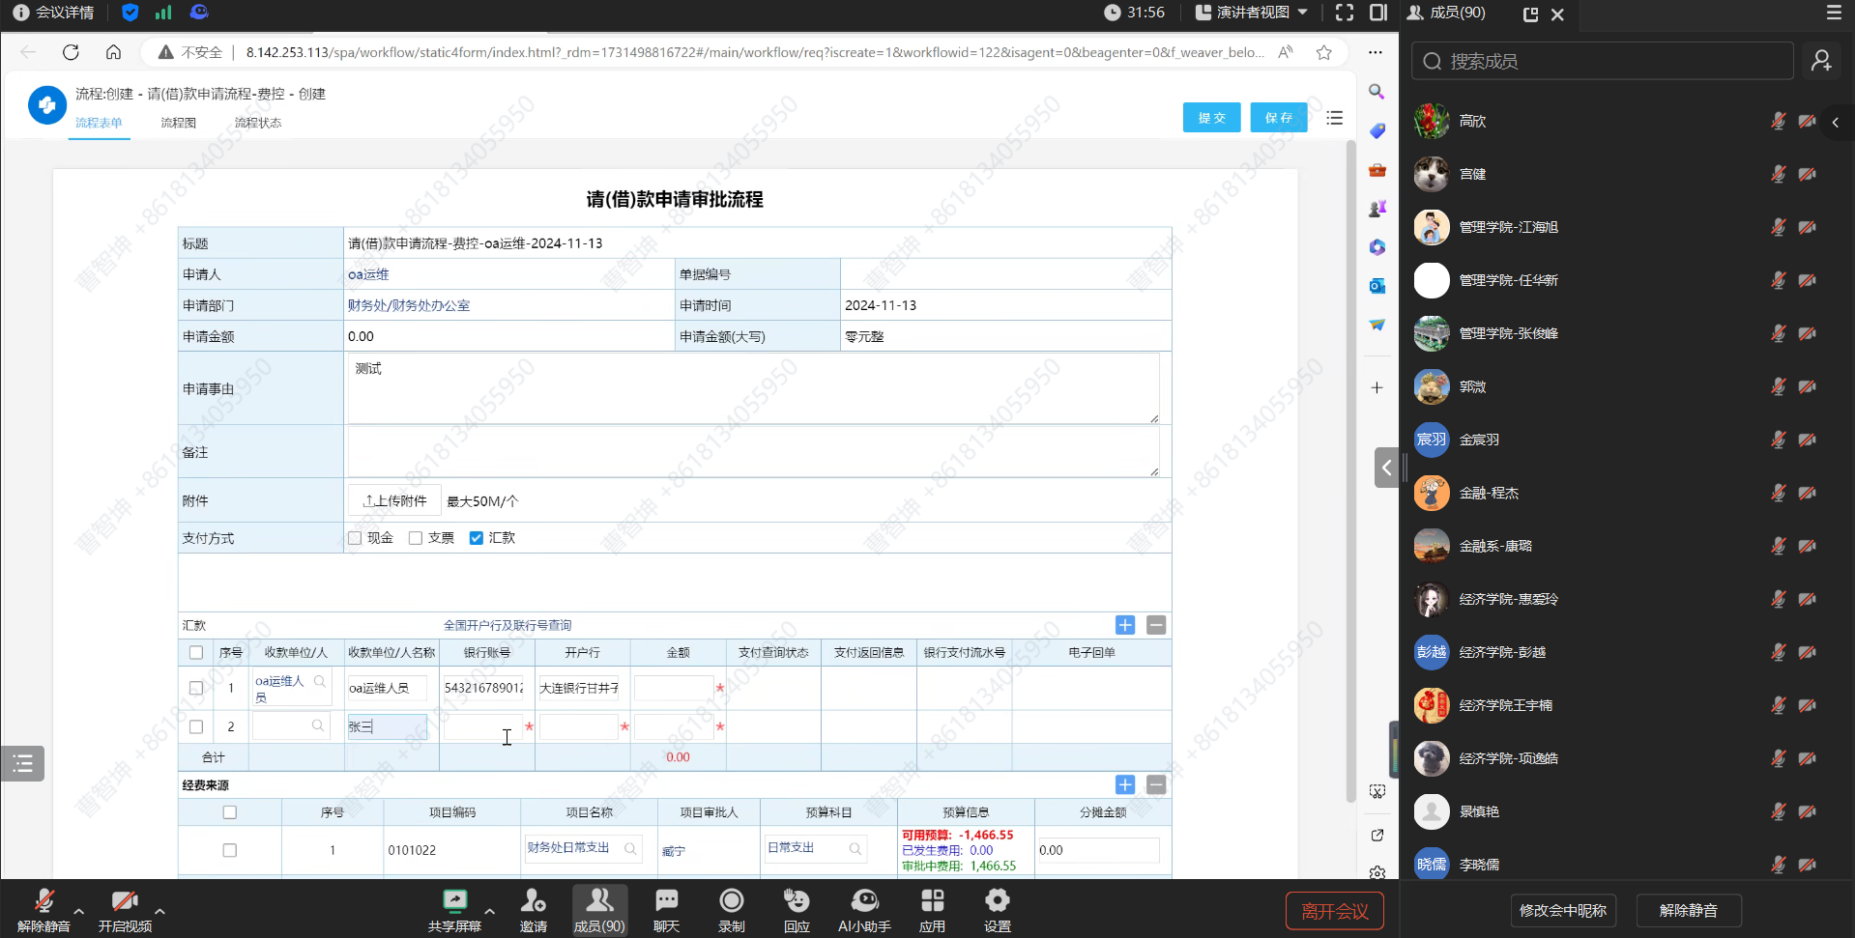Open the 共享屏幕 screen share icon

point(454,901)
